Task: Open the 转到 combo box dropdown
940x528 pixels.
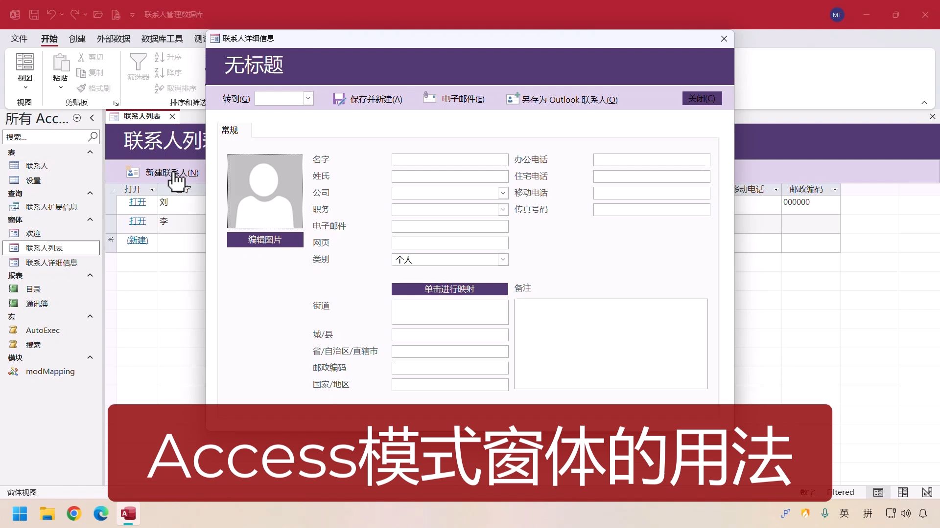Action: pyautogui.click(x=308, y=98)
